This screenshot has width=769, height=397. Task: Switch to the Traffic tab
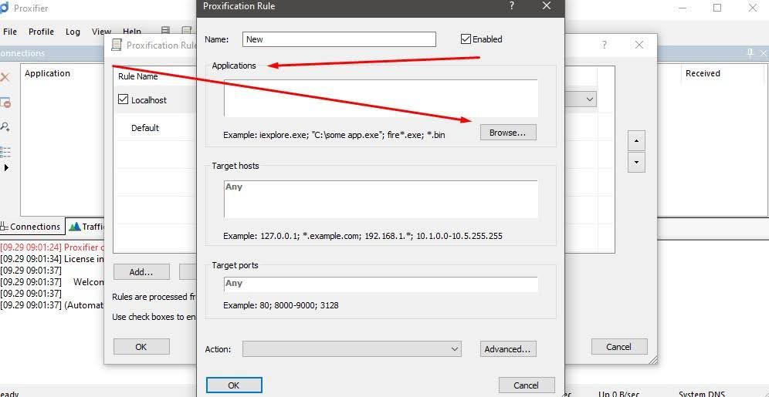point(86,227)
